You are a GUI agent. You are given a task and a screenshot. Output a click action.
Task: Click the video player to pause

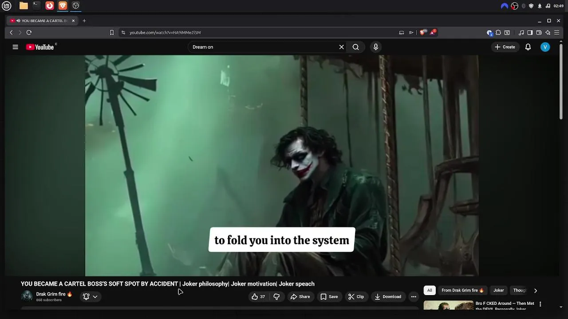coord(282,165)
